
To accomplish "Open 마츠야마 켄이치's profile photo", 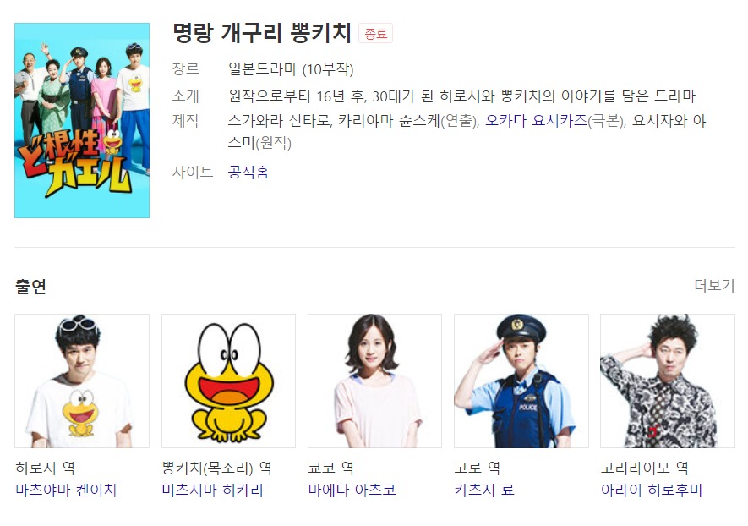I will tap(82, 381).
